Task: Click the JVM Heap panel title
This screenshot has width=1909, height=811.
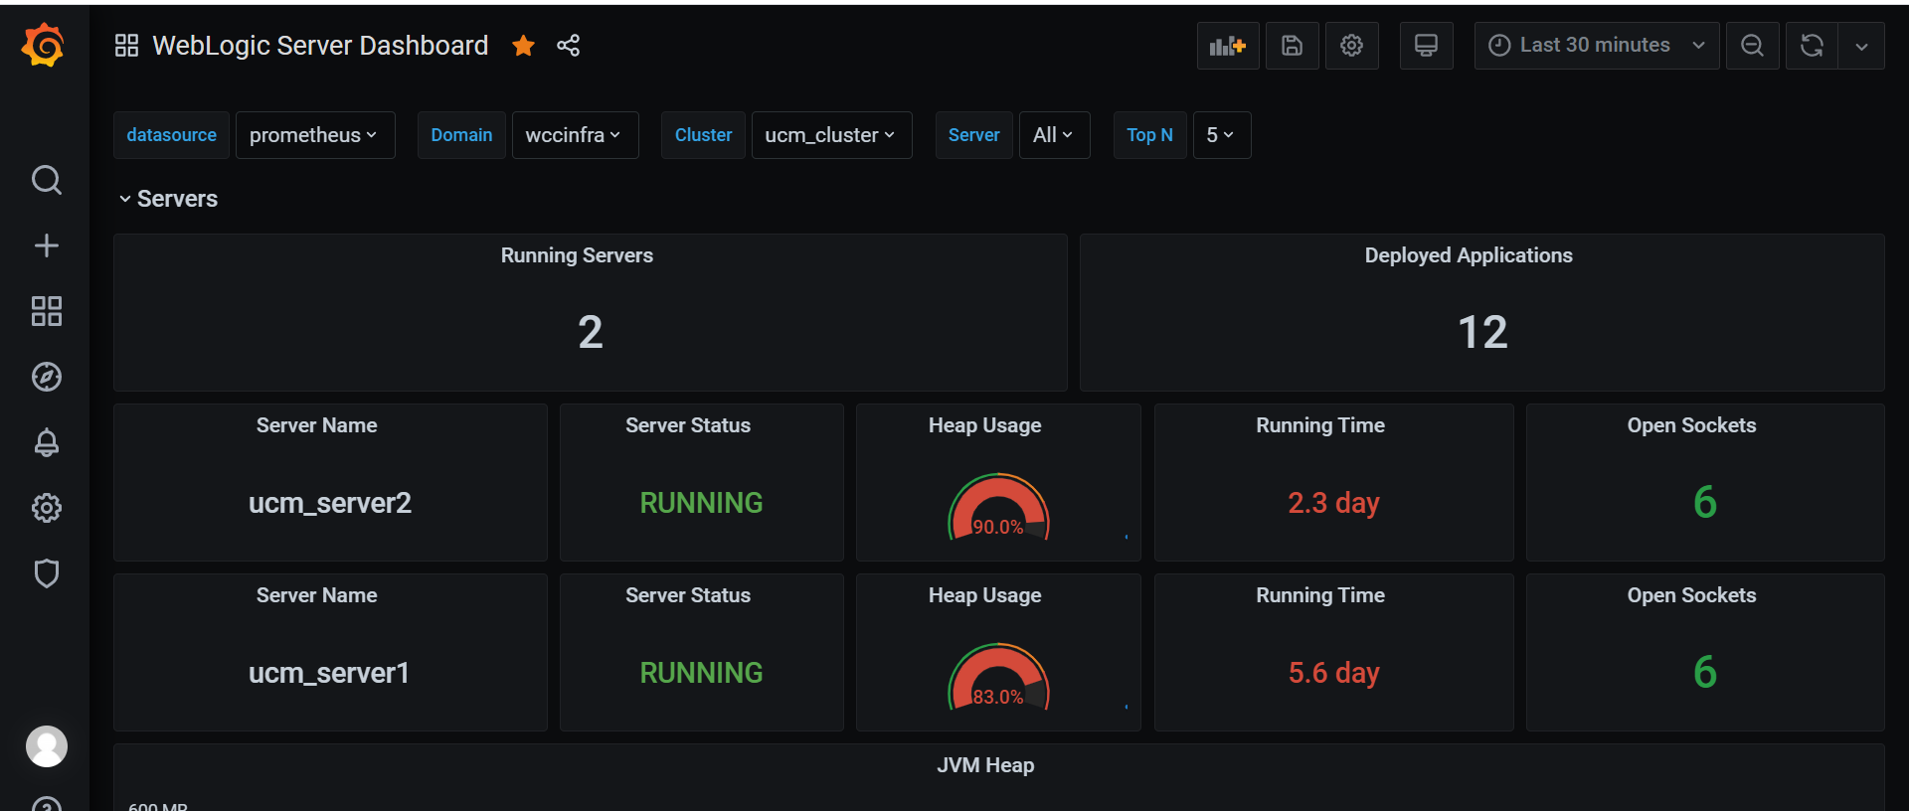Action: pos(985,765)
